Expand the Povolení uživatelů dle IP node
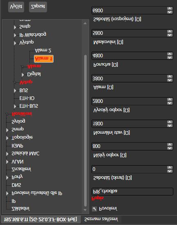 (x=7, y=193)
